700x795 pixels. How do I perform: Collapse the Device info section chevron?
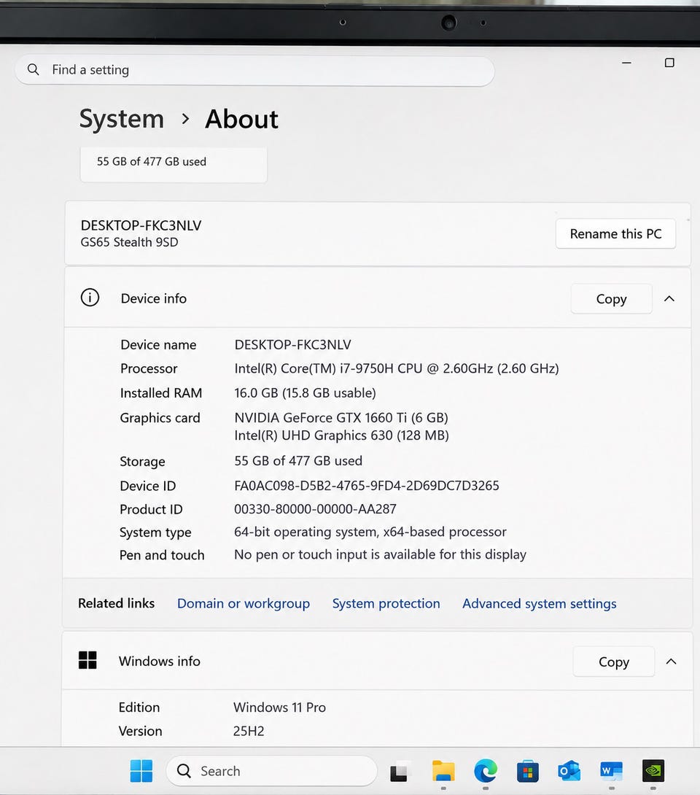[x=669, y=298]
